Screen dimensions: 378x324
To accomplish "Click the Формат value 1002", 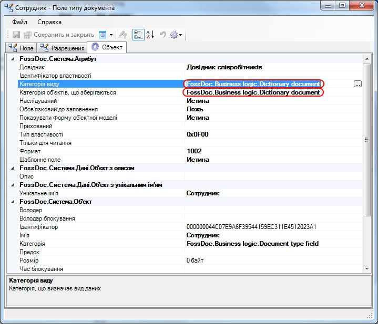I will tap(195, 151).
